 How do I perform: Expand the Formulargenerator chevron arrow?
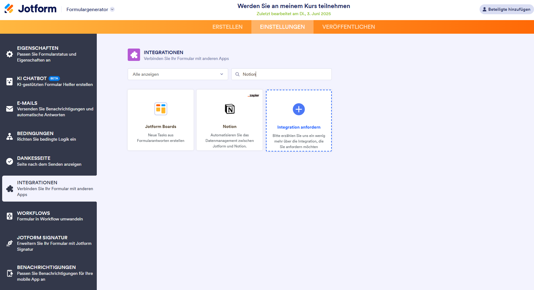[112, 9]
